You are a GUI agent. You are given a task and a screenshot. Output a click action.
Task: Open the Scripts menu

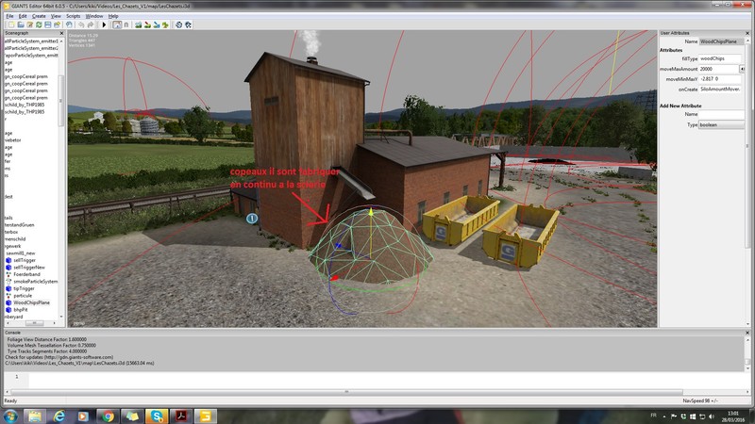(x=72, y=16)
